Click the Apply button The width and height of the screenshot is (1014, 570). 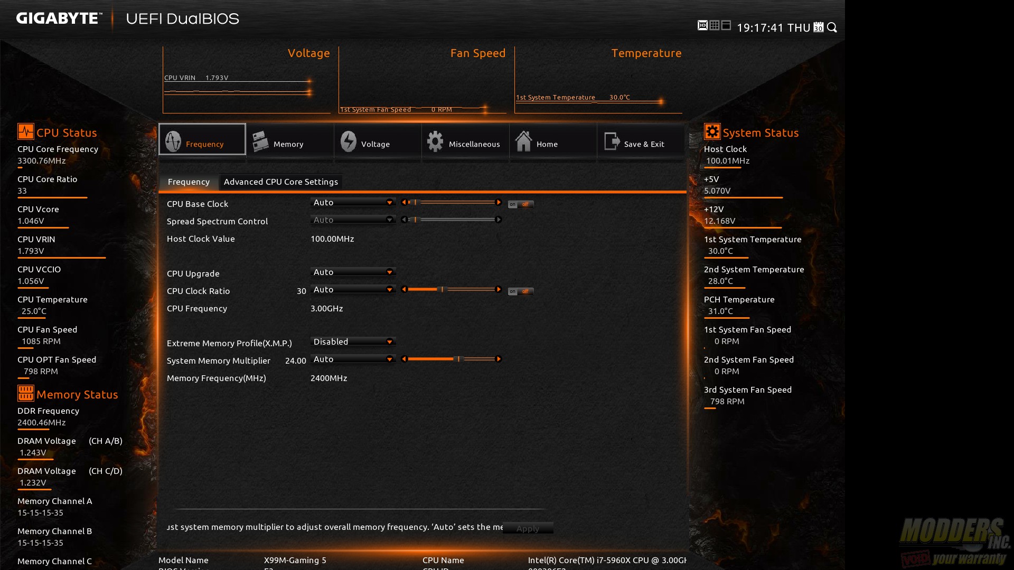pos(528,528)
